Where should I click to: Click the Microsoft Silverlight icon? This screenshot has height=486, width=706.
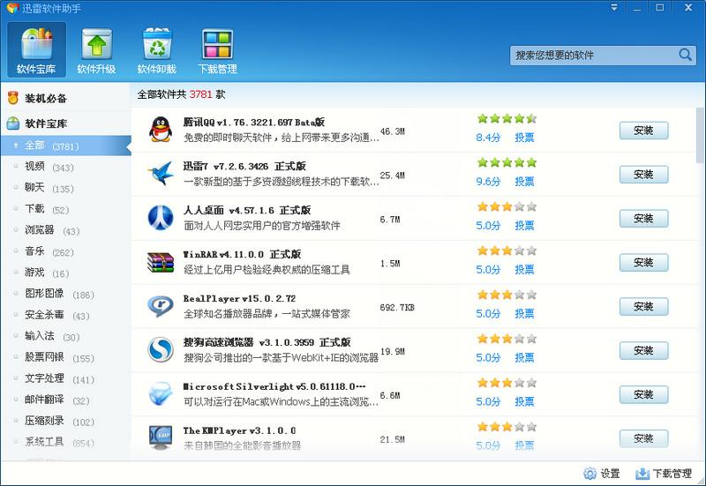click(161, 393)
